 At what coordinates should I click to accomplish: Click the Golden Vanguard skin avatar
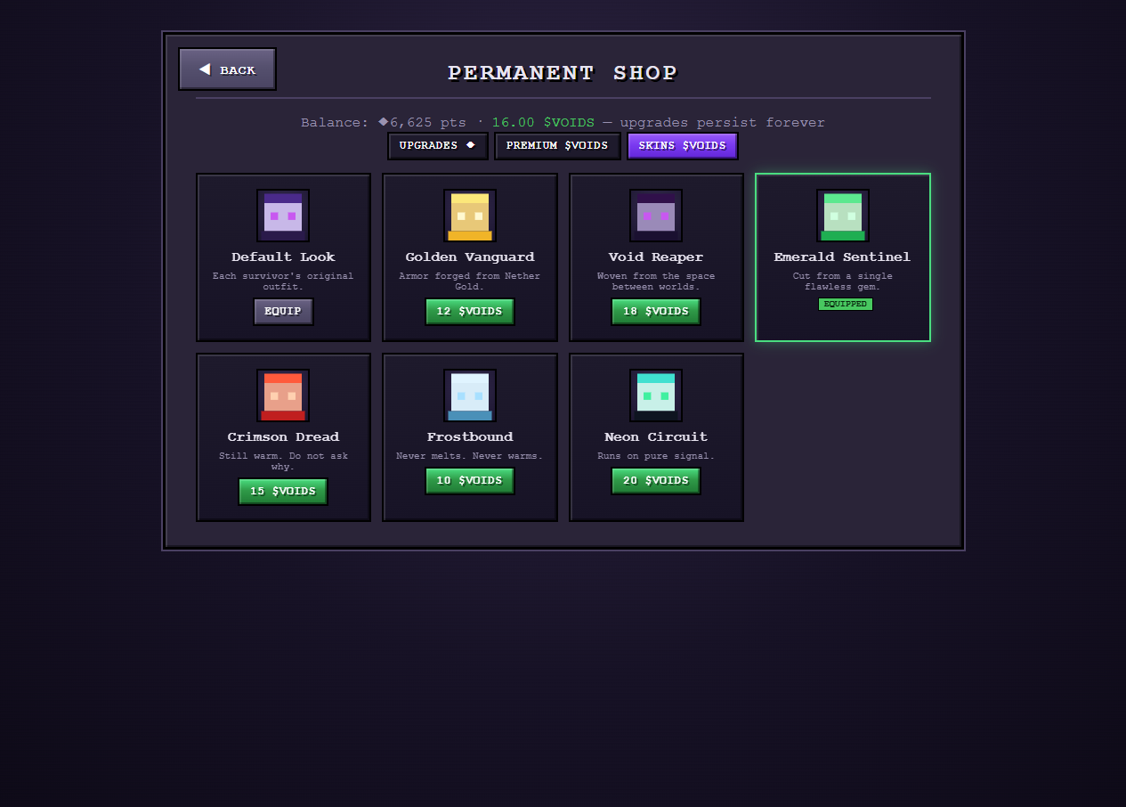tap(470, 216)
